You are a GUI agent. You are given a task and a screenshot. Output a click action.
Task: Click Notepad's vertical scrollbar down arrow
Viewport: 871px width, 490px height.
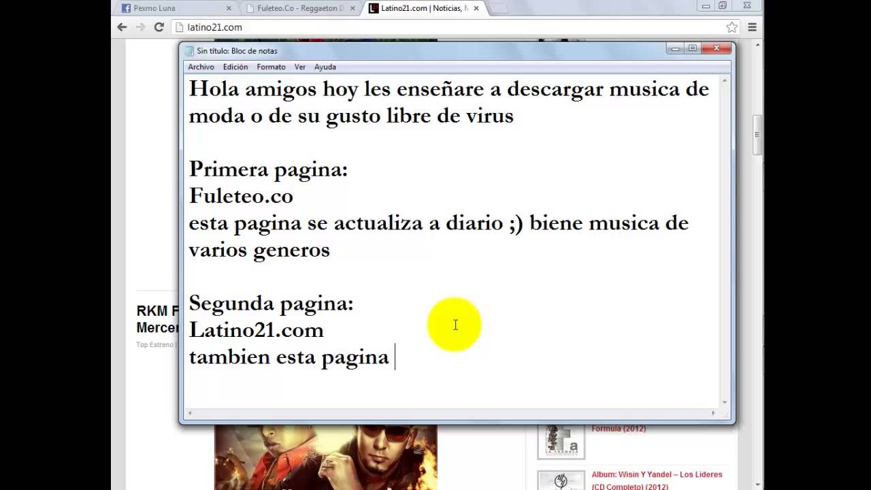coord(725,402)
